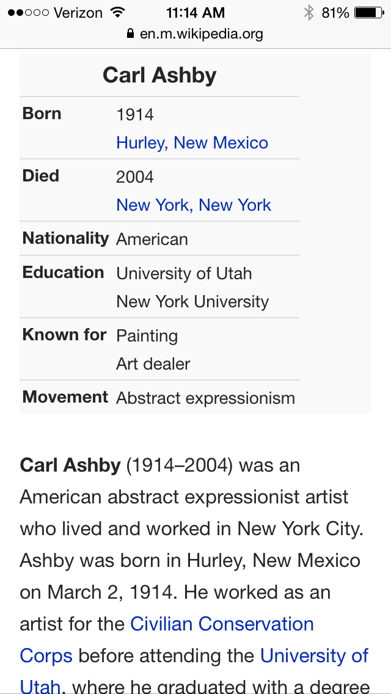Tap the clock showing 11:14 AM
This screenshot has height=694, width=391.
coord(195,13)
